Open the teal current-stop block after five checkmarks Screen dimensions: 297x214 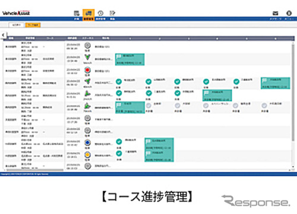pos(276,83)
